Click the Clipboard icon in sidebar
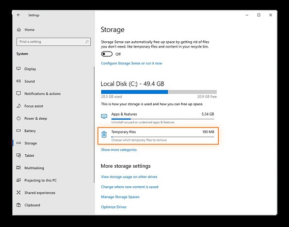 coord(19,205)
